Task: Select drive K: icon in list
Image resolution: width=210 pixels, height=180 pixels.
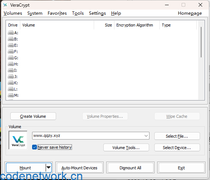Action: pyautogui.click(x=11, y=83)
